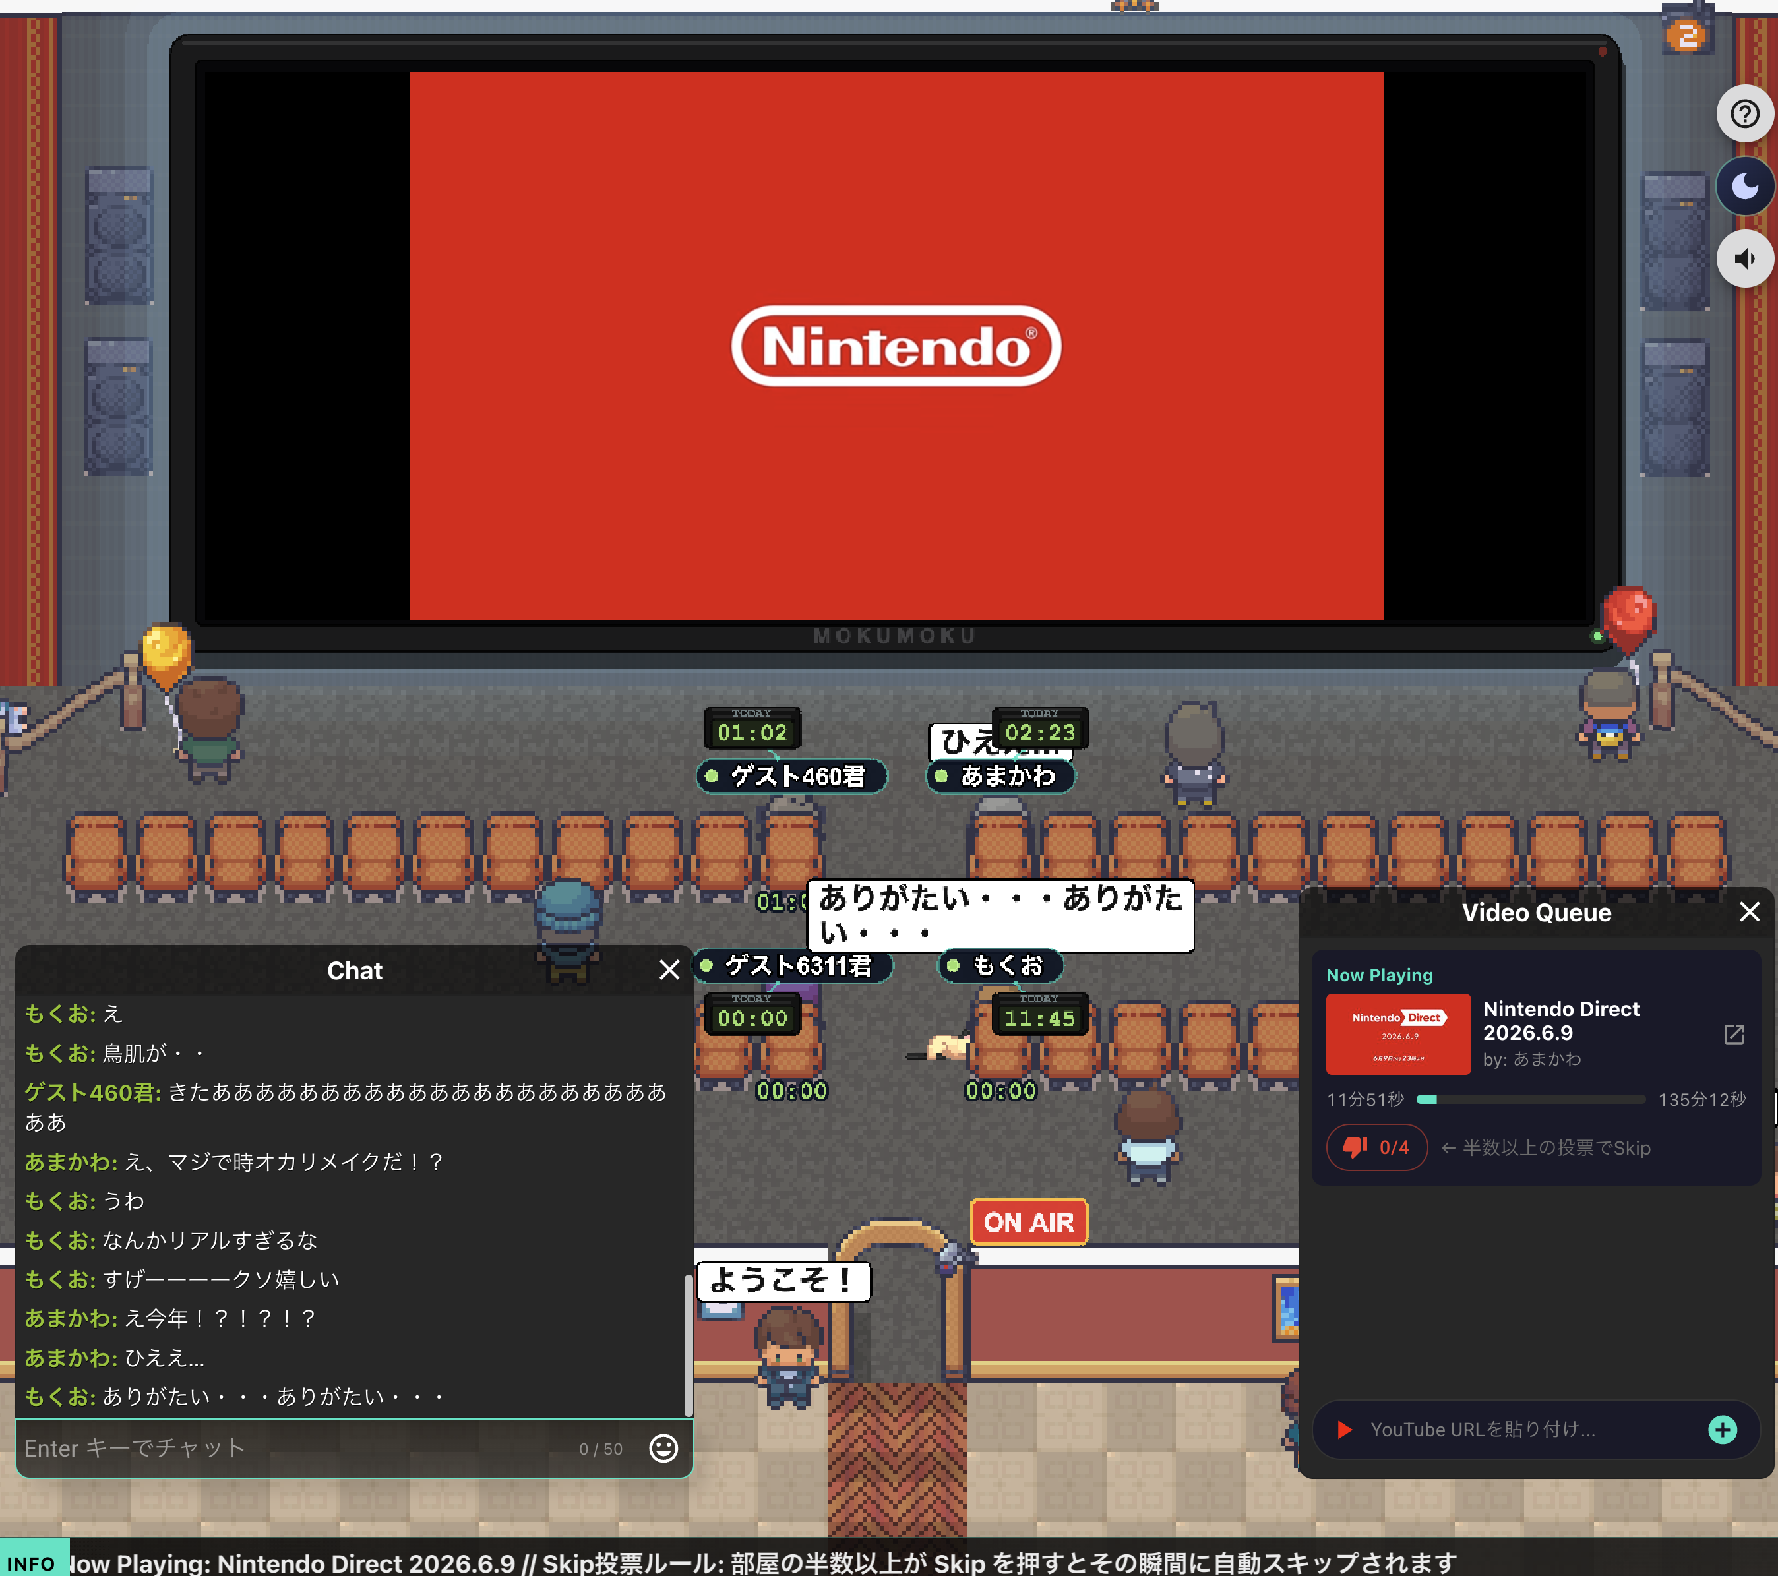Click the Now Playing label
The height and width of the screenshot is (1576, 1778).
pos(1379,974)
